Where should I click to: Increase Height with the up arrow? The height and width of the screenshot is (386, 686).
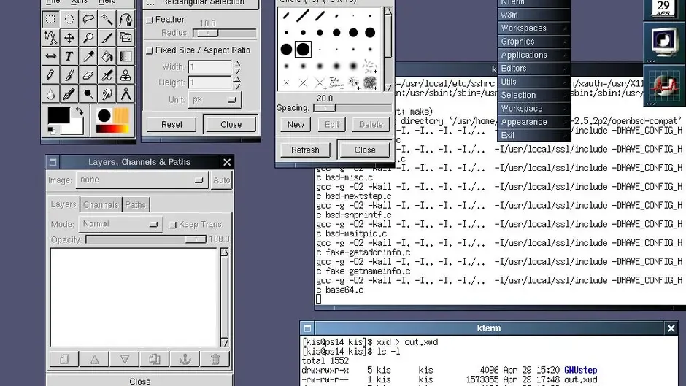coord(236,80)
